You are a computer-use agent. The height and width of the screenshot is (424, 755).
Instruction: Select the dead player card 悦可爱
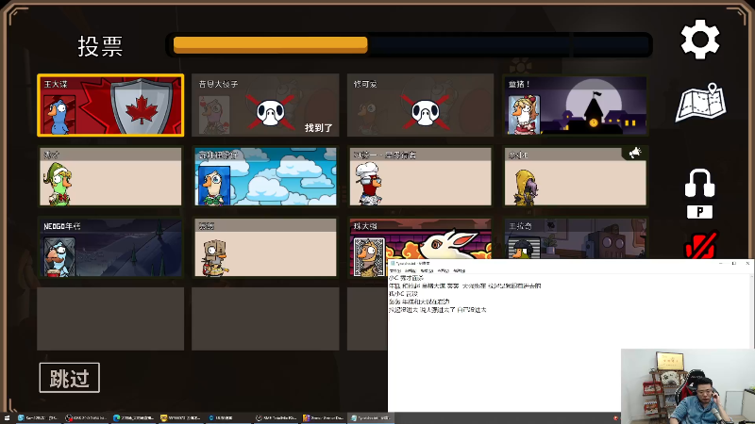(420, 105)
